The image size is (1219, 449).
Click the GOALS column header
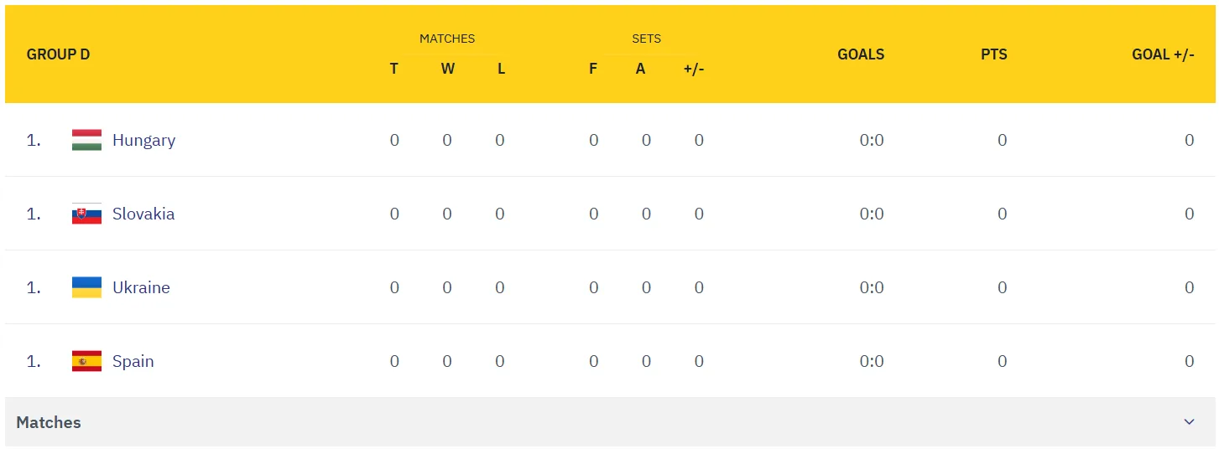[861, 54]
